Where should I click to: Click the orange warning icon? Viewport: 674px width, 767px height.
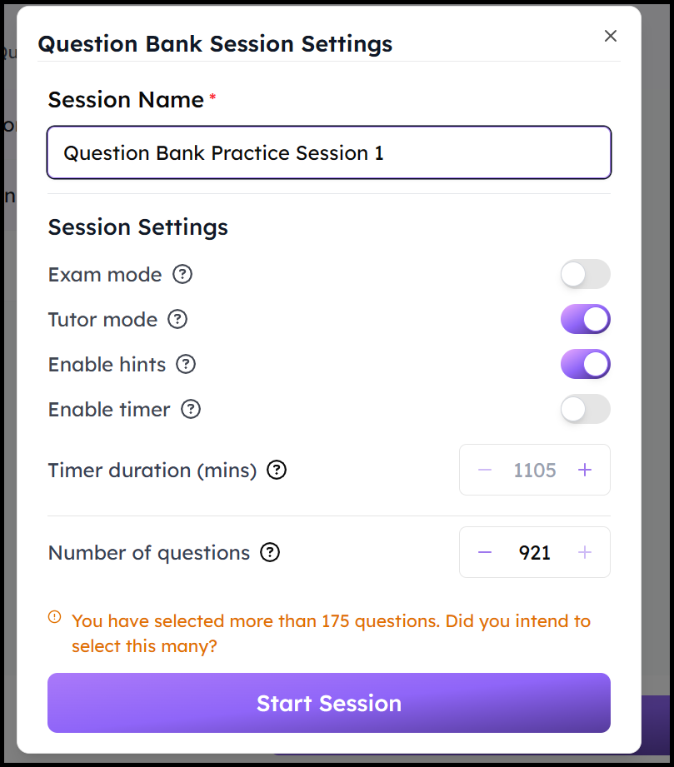tap(55, 617)
